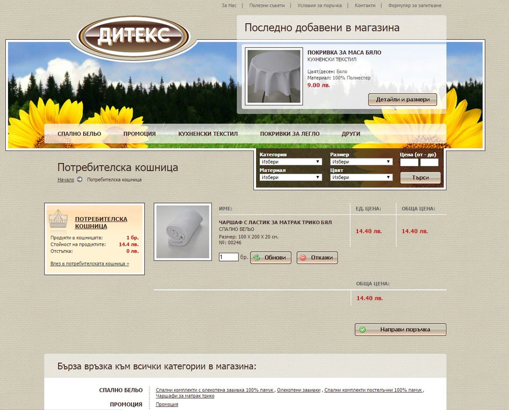The height and width of the screenshot is (410, 509).
Task: Open the СПАЛНО БЕЛЬО menu
Action: [x=79, y=133]
